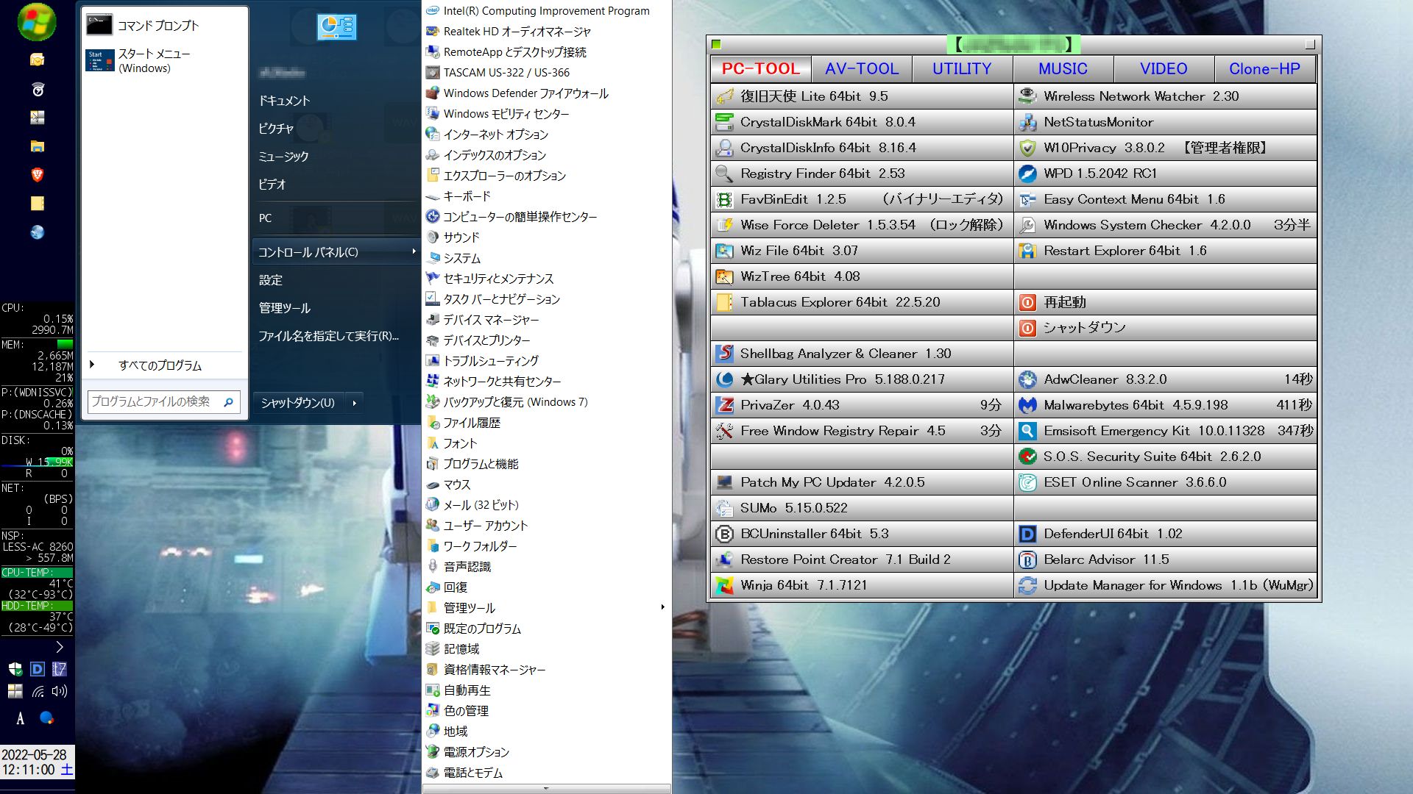Open Wireless Network Watcher icon
The width and height of the screenshot is (1413, 794).
(1028, 96)
